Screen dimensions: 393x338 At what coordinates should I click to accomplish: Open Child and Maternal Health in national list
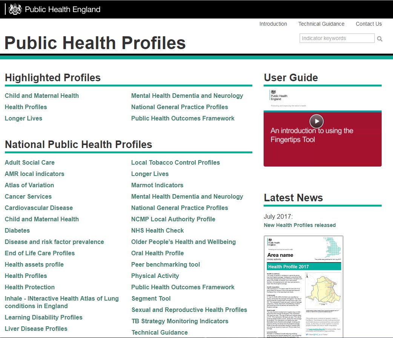(41, 219)
